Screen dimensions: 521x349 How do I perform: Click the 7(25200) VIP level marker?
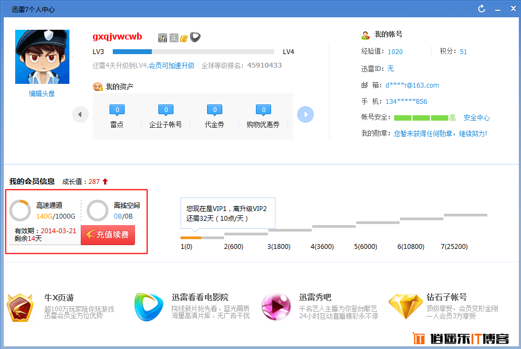[454, 247]
